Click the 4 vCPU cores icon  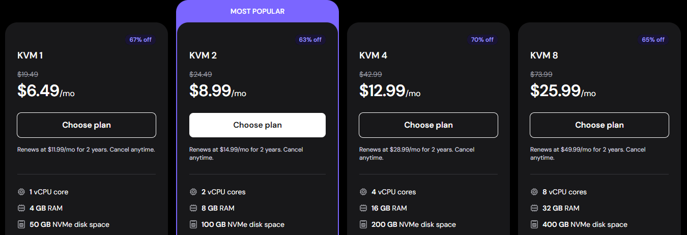tap(363, 192)
